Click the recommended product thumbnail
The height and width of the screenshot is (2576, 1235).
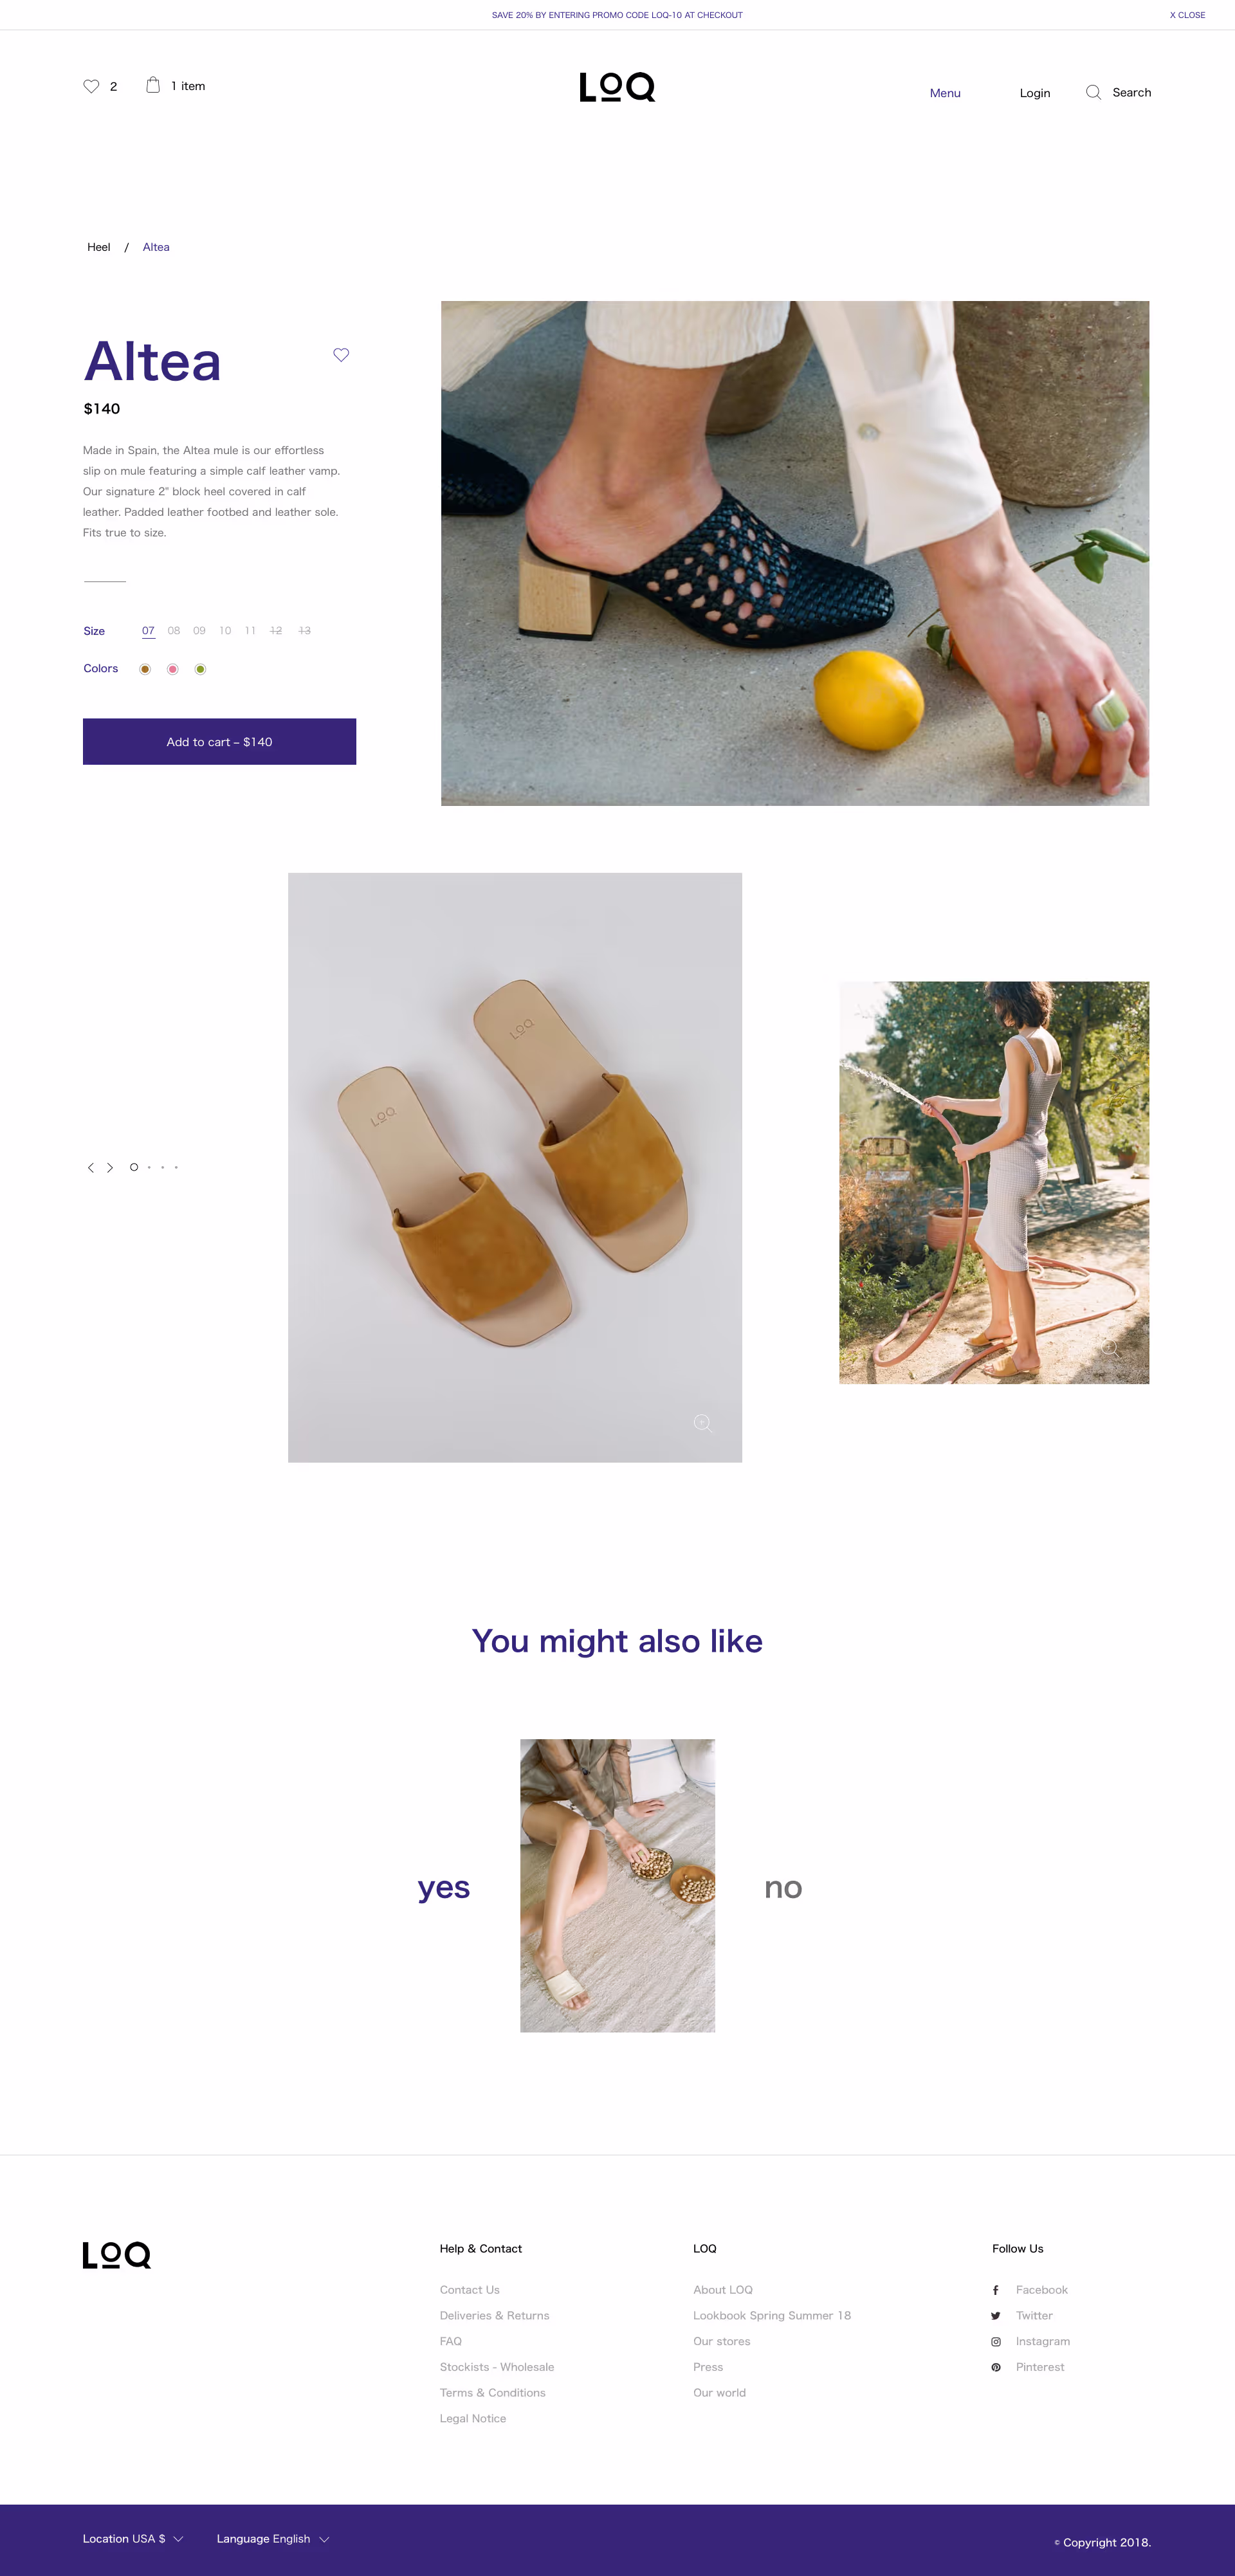pyautogui.click(x=617, y=1885)
